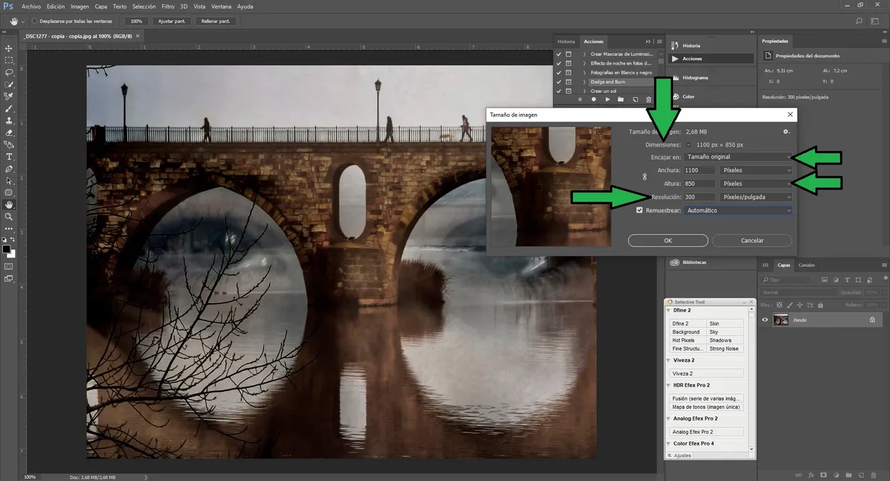Viewport: 890px width, 481px height.
Task: Delete the selected action with trash icon
Action: [649, 99]
